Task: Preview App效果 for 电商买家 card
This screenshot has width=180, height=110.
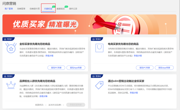Action: [x=164, y=68]
